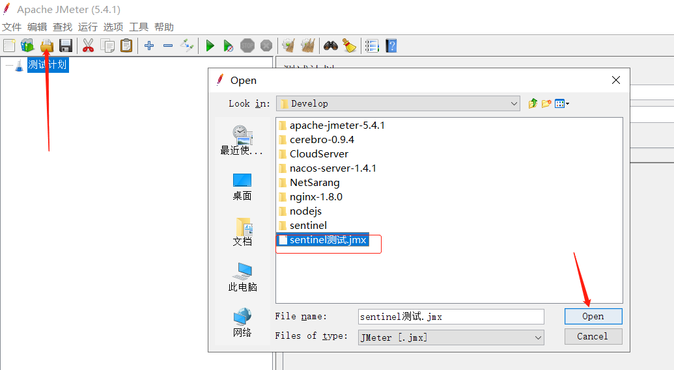This screenshot has width=674, height=370.
Task: Go to Network (网络) shortcut
Action: tap(242, 323)
